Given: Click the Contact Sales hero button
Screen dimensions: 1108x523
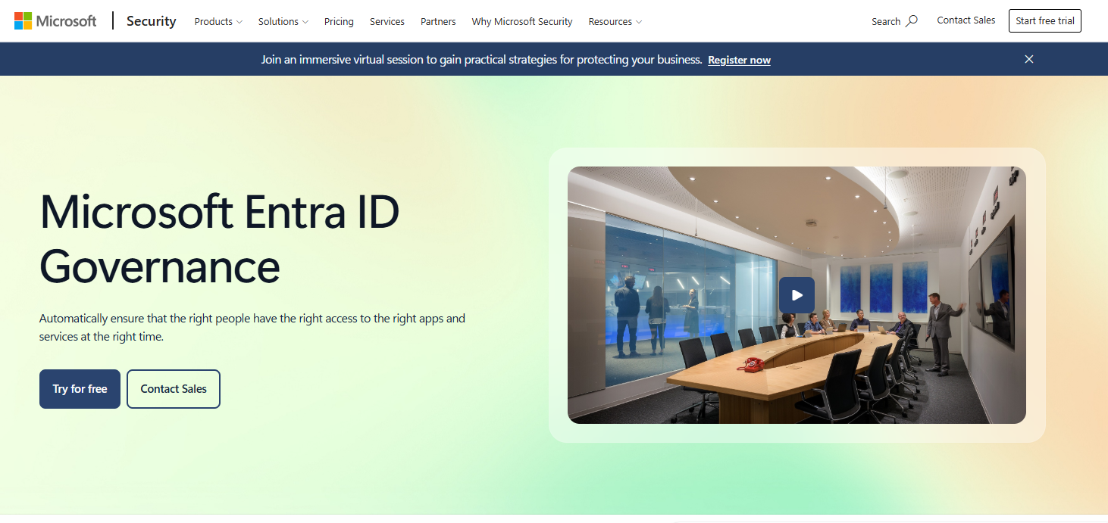Looking at the screenshot, I should point(174,389).
